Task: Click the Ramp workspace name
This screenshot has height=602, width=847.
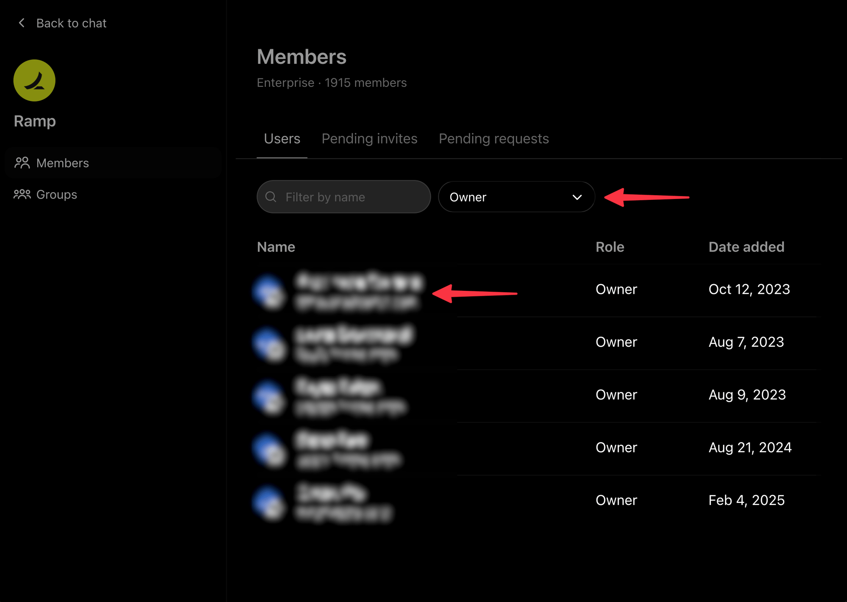Action: click(x=35, y=122)
